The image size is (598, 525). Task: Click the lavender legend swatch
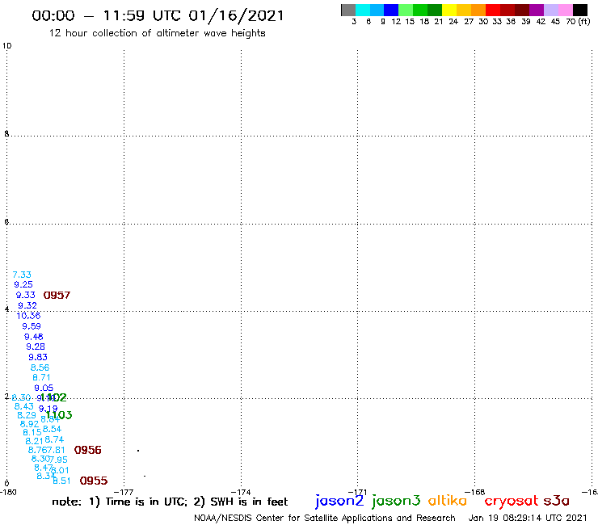tap(551, 10)
